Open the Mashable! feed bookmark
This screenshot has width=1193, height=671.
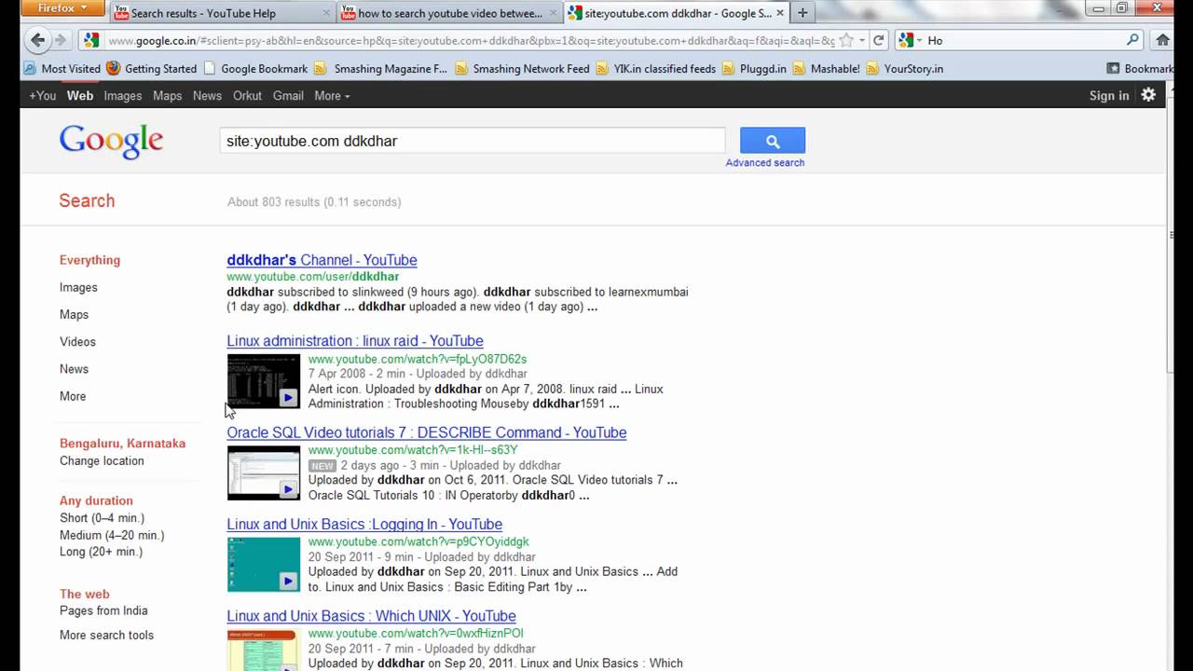click(x=826, y=68)
